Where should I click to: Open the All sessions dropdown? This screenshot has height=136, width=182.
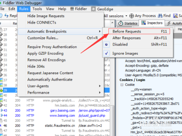point(116,16)
